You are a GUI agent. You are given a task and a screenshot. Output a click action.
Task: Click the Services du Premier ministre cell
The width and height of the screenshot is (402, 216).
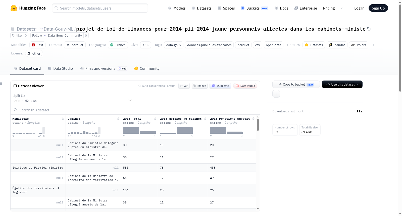pos(38,168)
